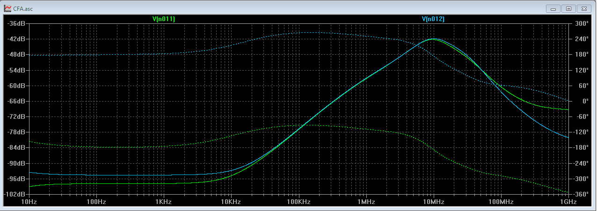Screen dimensions: 597x211
Task: Click the -60dB left axis label
Action: click(17, 86)
